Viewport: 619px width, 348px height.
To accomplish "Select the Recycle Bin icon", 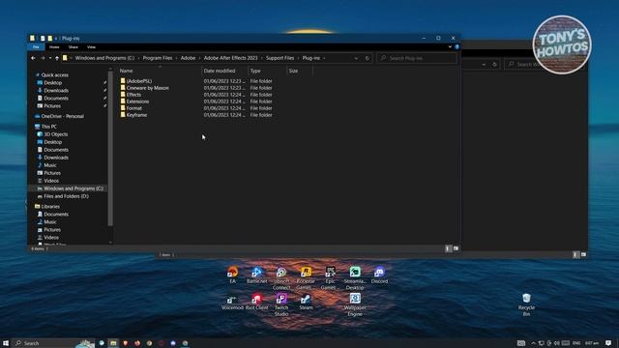I will (526, 304).
